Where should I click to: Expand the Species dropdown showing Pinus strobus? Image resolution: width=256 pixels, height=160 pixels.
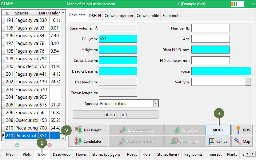[156, 103]
